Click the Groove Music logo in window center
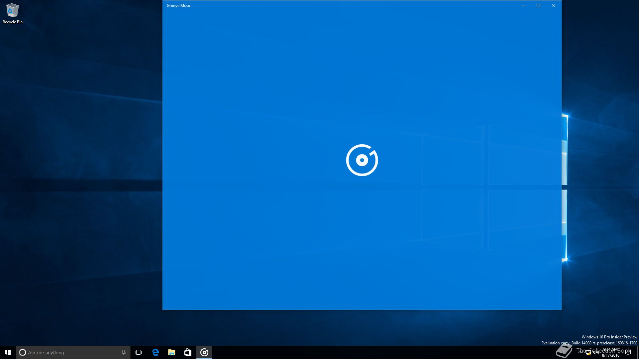Viewport: 639px width, 359px height. 362,160
